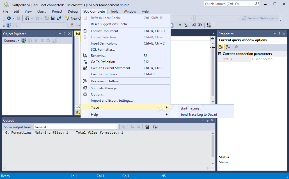Click the Snippets Manager menu icon

click(x=85, y=88)
